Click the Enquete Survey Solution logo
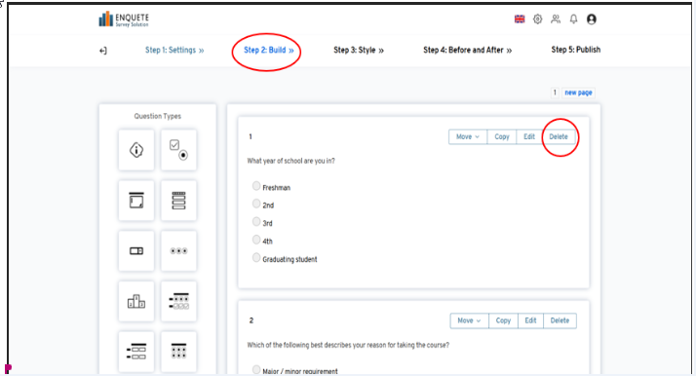 pos(124,19)
